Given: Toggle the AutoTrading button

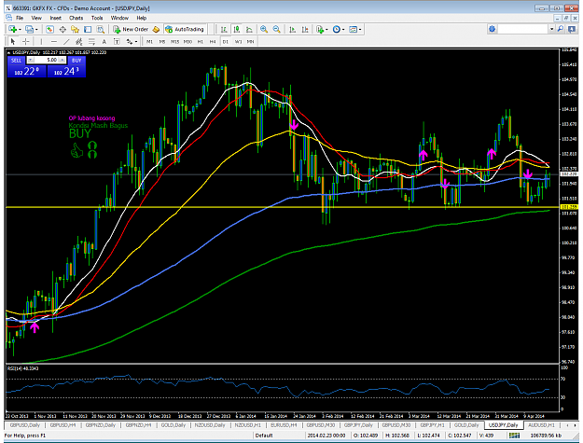Looking at the screenshot, I should coord(186,29).
